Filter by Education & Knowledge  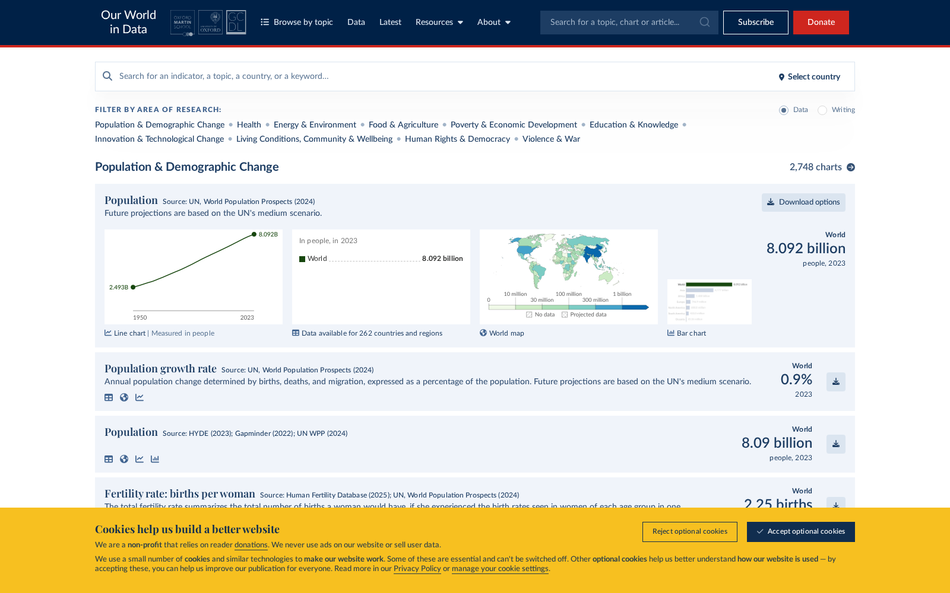click(634, 125)
